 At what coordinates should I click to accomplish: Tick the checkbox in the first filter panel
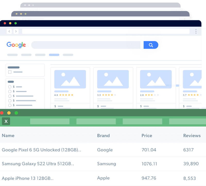click(10, 72)
